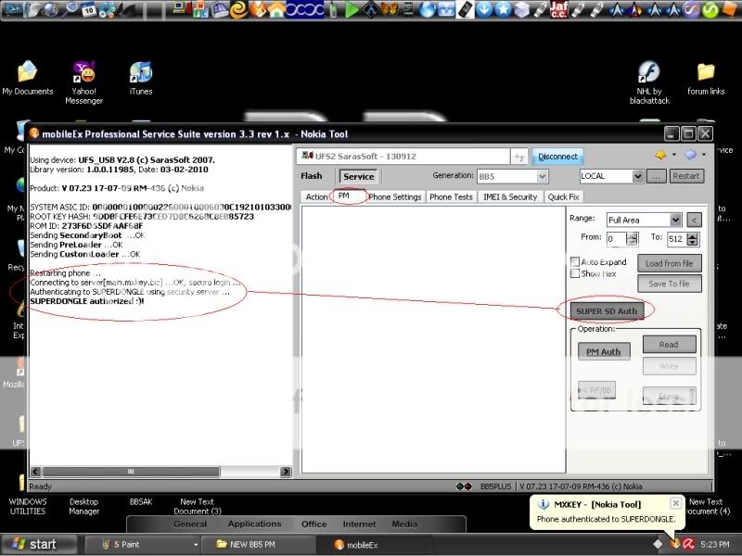Click the ellipsis browse button
This screenshot has width=742, height=556.
[x=656, y=176]
